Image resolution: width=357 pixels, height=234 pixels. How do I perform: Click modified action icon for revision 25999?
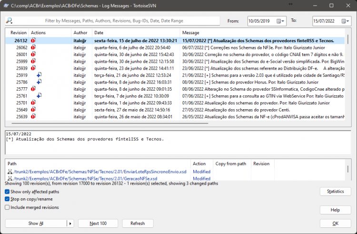click(33, 61)
